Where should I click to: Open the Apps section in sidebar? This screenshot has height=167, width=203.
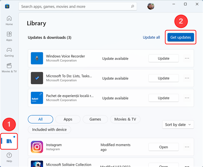click(x=9, y=36)
